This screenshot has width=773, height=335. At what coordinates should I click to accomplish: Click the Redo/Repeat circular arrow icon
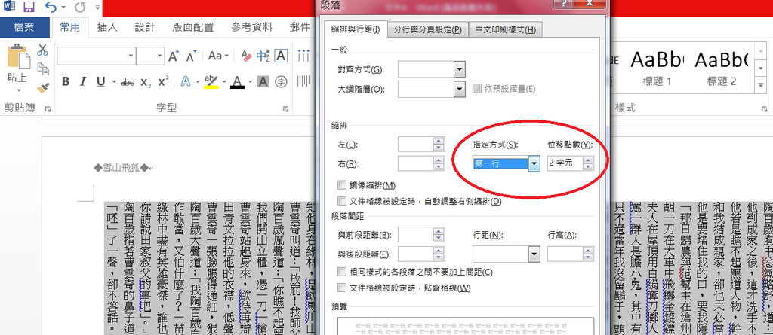[81, 8]
